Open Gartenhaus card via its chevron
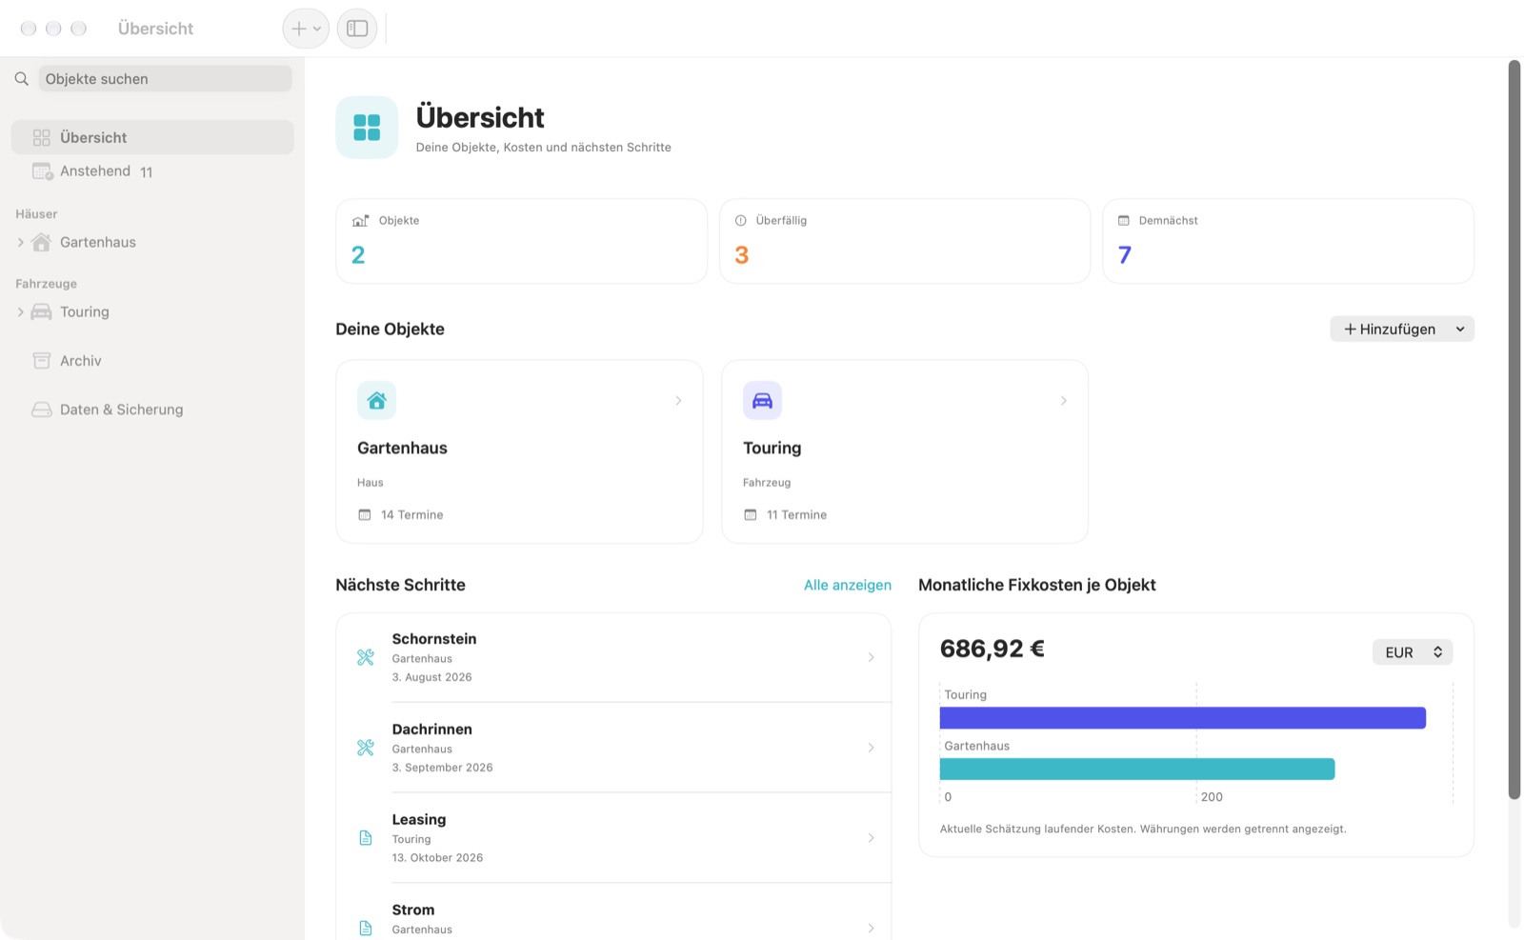The height and width of the screenshot is (940, 1524). pos(678,401)
